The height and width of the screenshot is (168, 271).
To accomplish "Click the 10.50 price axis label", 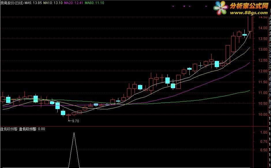I will tap(263, 104).
